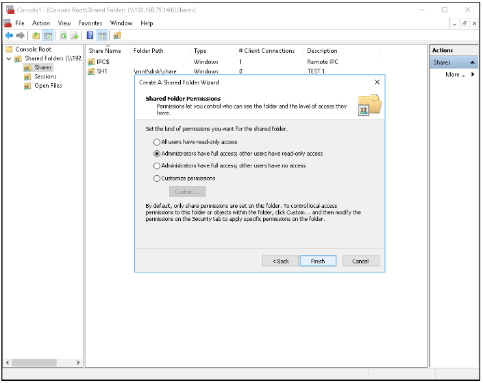
Task: Click the Shares tree node icon
Action: (27, 67)
